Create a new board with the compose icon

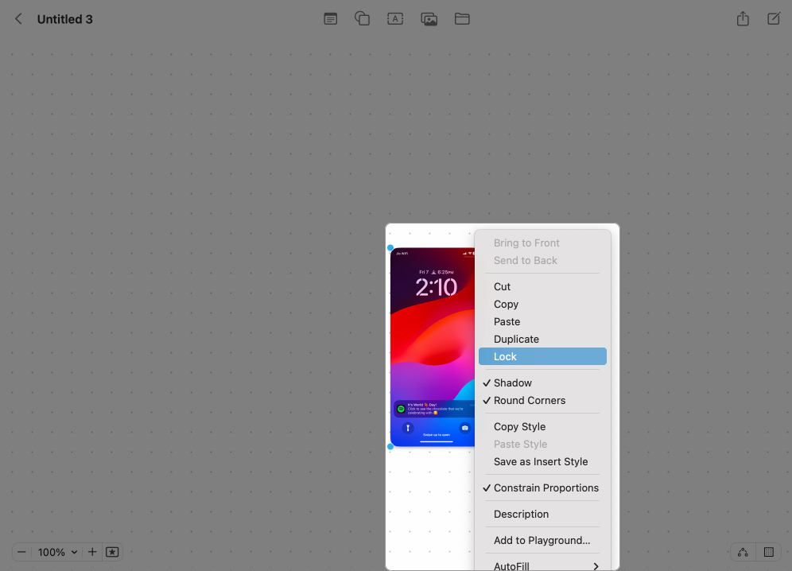coord(774,19)
